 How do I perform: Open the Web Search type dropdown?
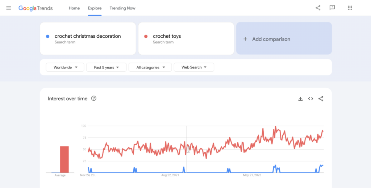coord(194,67)
